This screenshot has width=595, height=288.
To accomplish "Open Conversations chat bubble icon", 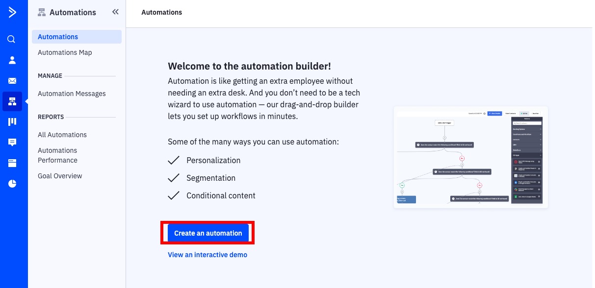I will coord(12,143).
